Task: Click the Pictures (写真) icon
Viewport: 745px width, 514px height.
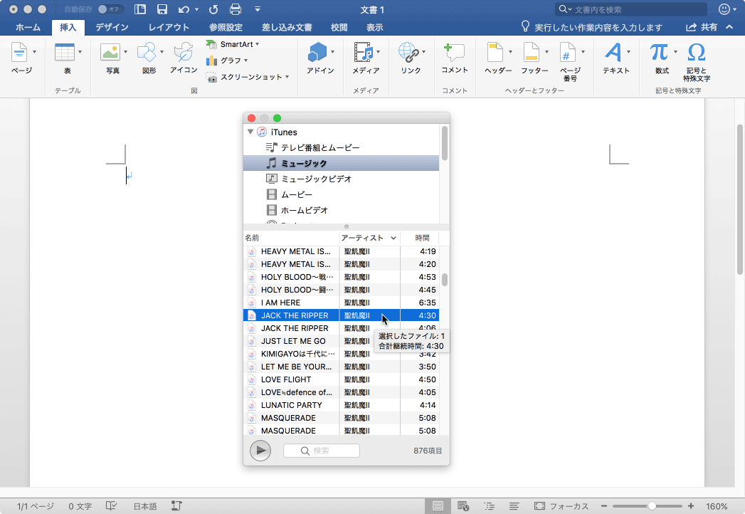Action: coord(110,52)
